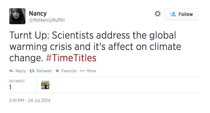Open the 2:41 PM - 24 Jul 2014 timestamp
Image resolution: width=210 pixels, height=113 pixels.
point(30,100)
